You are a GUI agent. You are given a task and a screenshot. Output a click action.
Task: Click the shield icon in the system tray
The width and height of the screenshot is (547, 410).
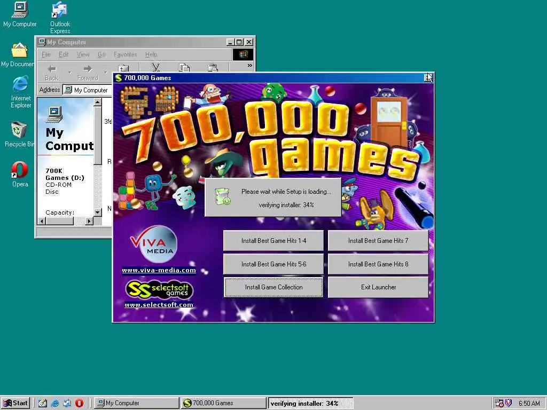tap(509, 403)
